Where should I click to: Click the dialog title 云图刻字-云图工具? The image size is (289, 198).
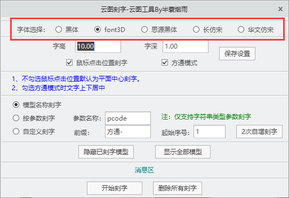coord(144,9)
